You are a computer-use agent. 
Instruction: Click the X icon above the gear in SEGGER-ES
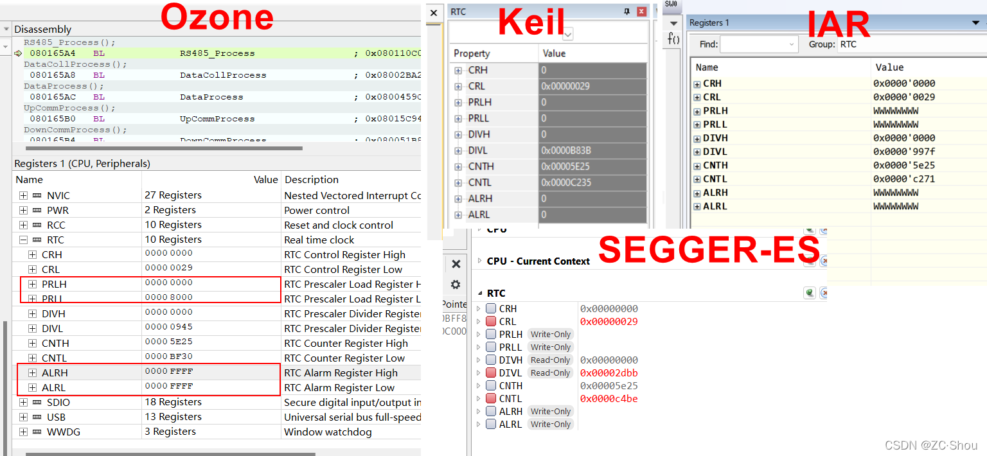point(456,264)
